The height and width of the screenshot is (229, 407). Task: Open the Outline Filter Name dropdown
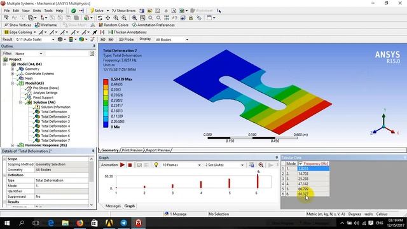pos(41,53)
